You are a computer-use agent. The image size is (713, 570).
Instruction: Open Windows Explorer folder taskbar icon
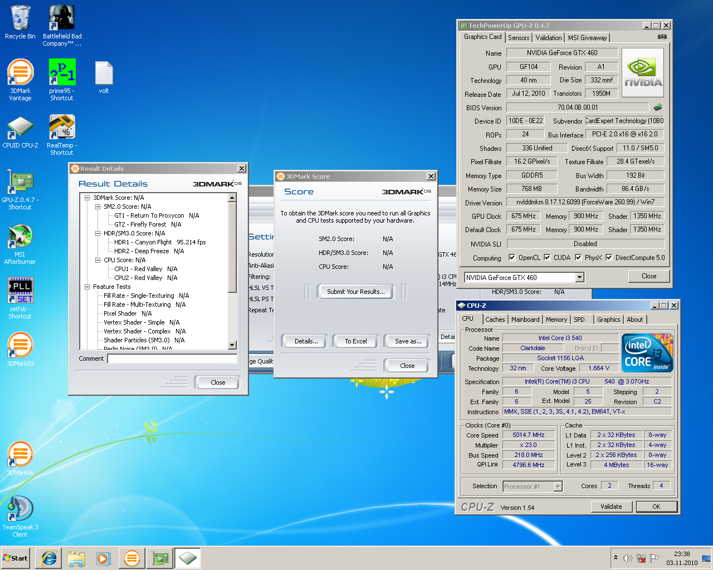[x=76, y=558]
